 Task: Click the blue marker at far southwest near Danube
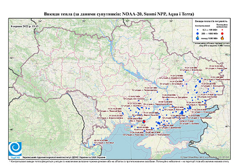(94, 145)
